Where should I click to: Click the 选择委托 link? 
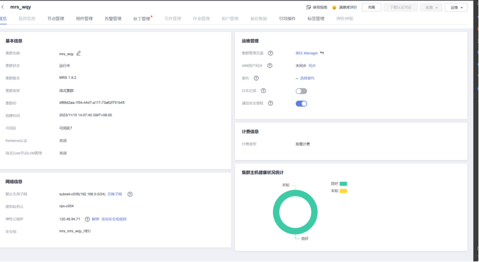coord(307,78)
